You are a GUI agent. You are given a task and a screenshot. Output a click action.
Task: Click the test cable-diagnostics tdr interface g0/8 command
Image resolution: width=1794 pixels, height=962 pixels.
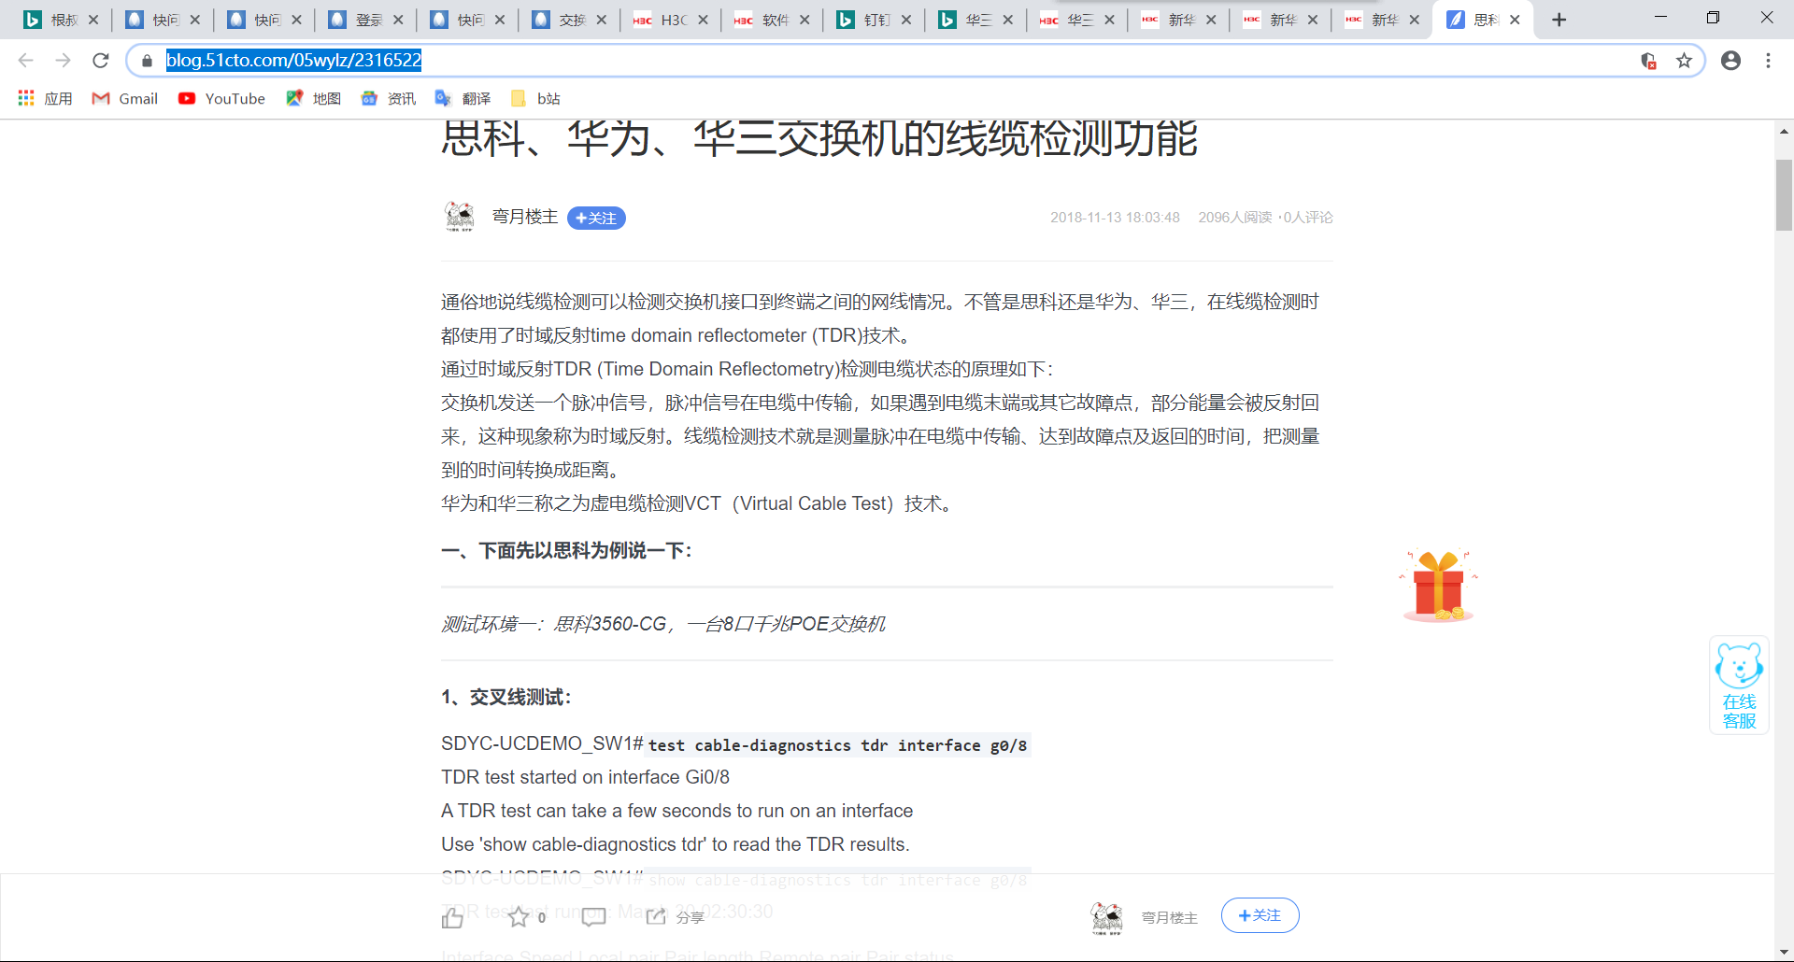pyautogui.click(x=838, y=745)
